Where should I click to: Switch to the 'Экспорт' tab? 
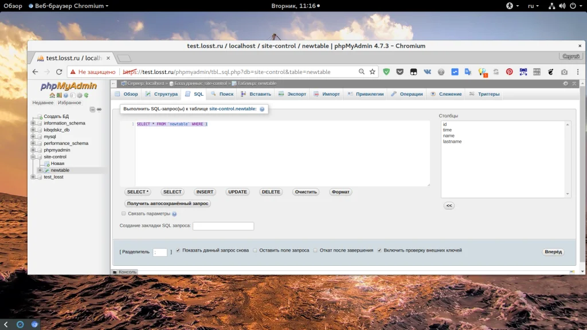(x=292, y=94)
